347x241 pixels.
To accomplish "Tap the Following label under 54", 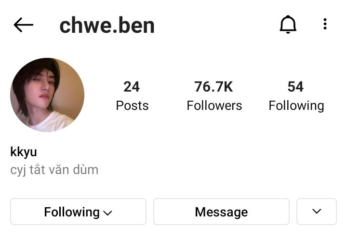I will (296, 106).
